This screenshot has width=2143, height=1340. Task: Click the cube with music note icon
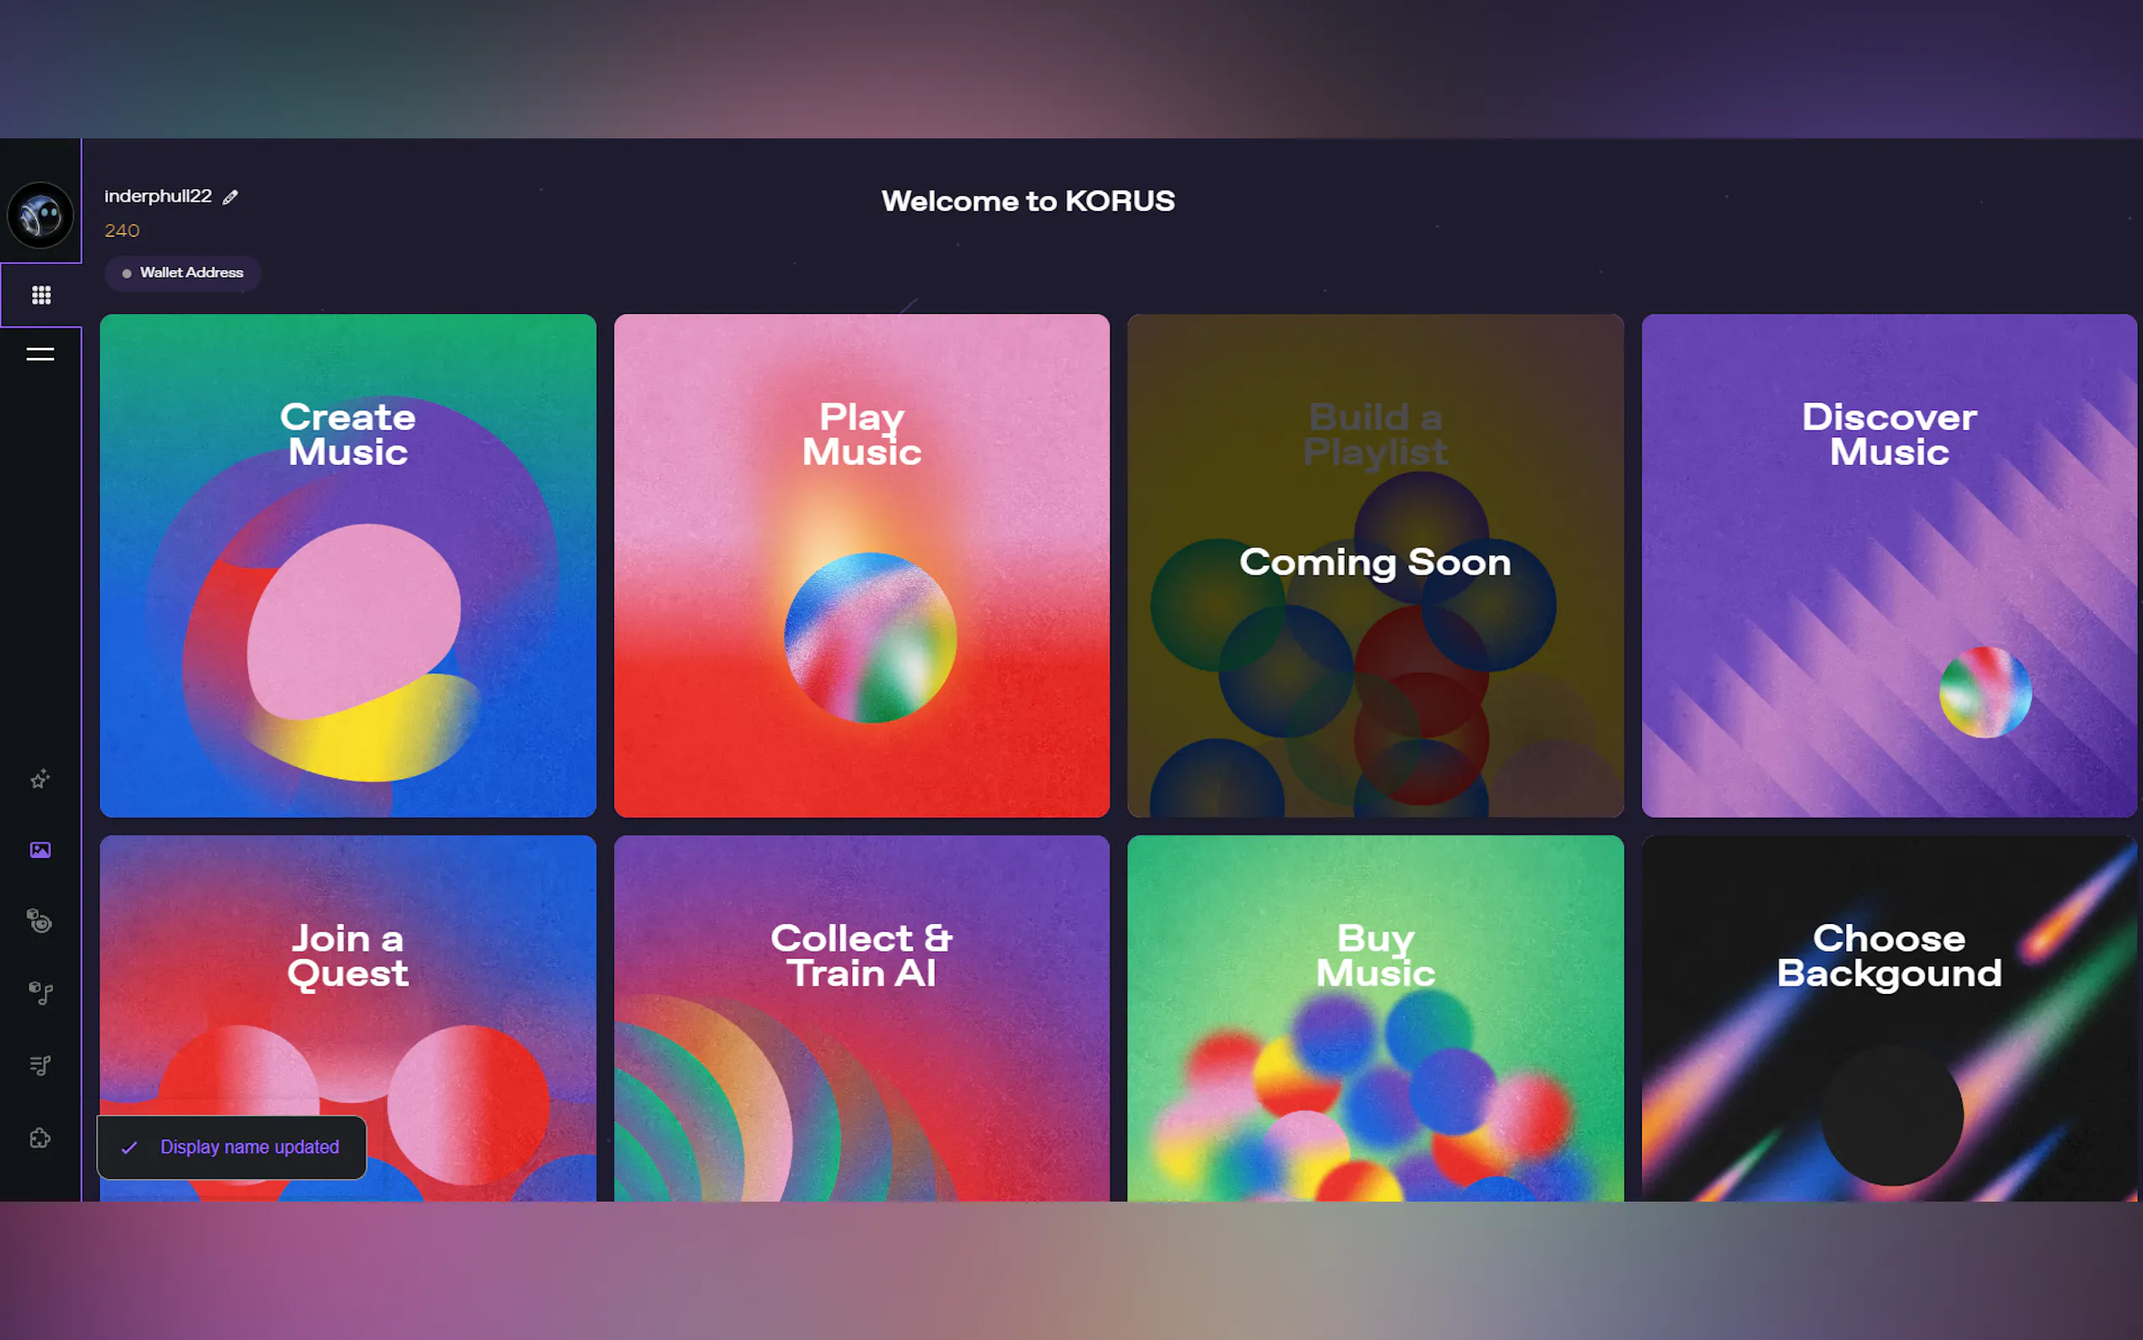point(40,992)
